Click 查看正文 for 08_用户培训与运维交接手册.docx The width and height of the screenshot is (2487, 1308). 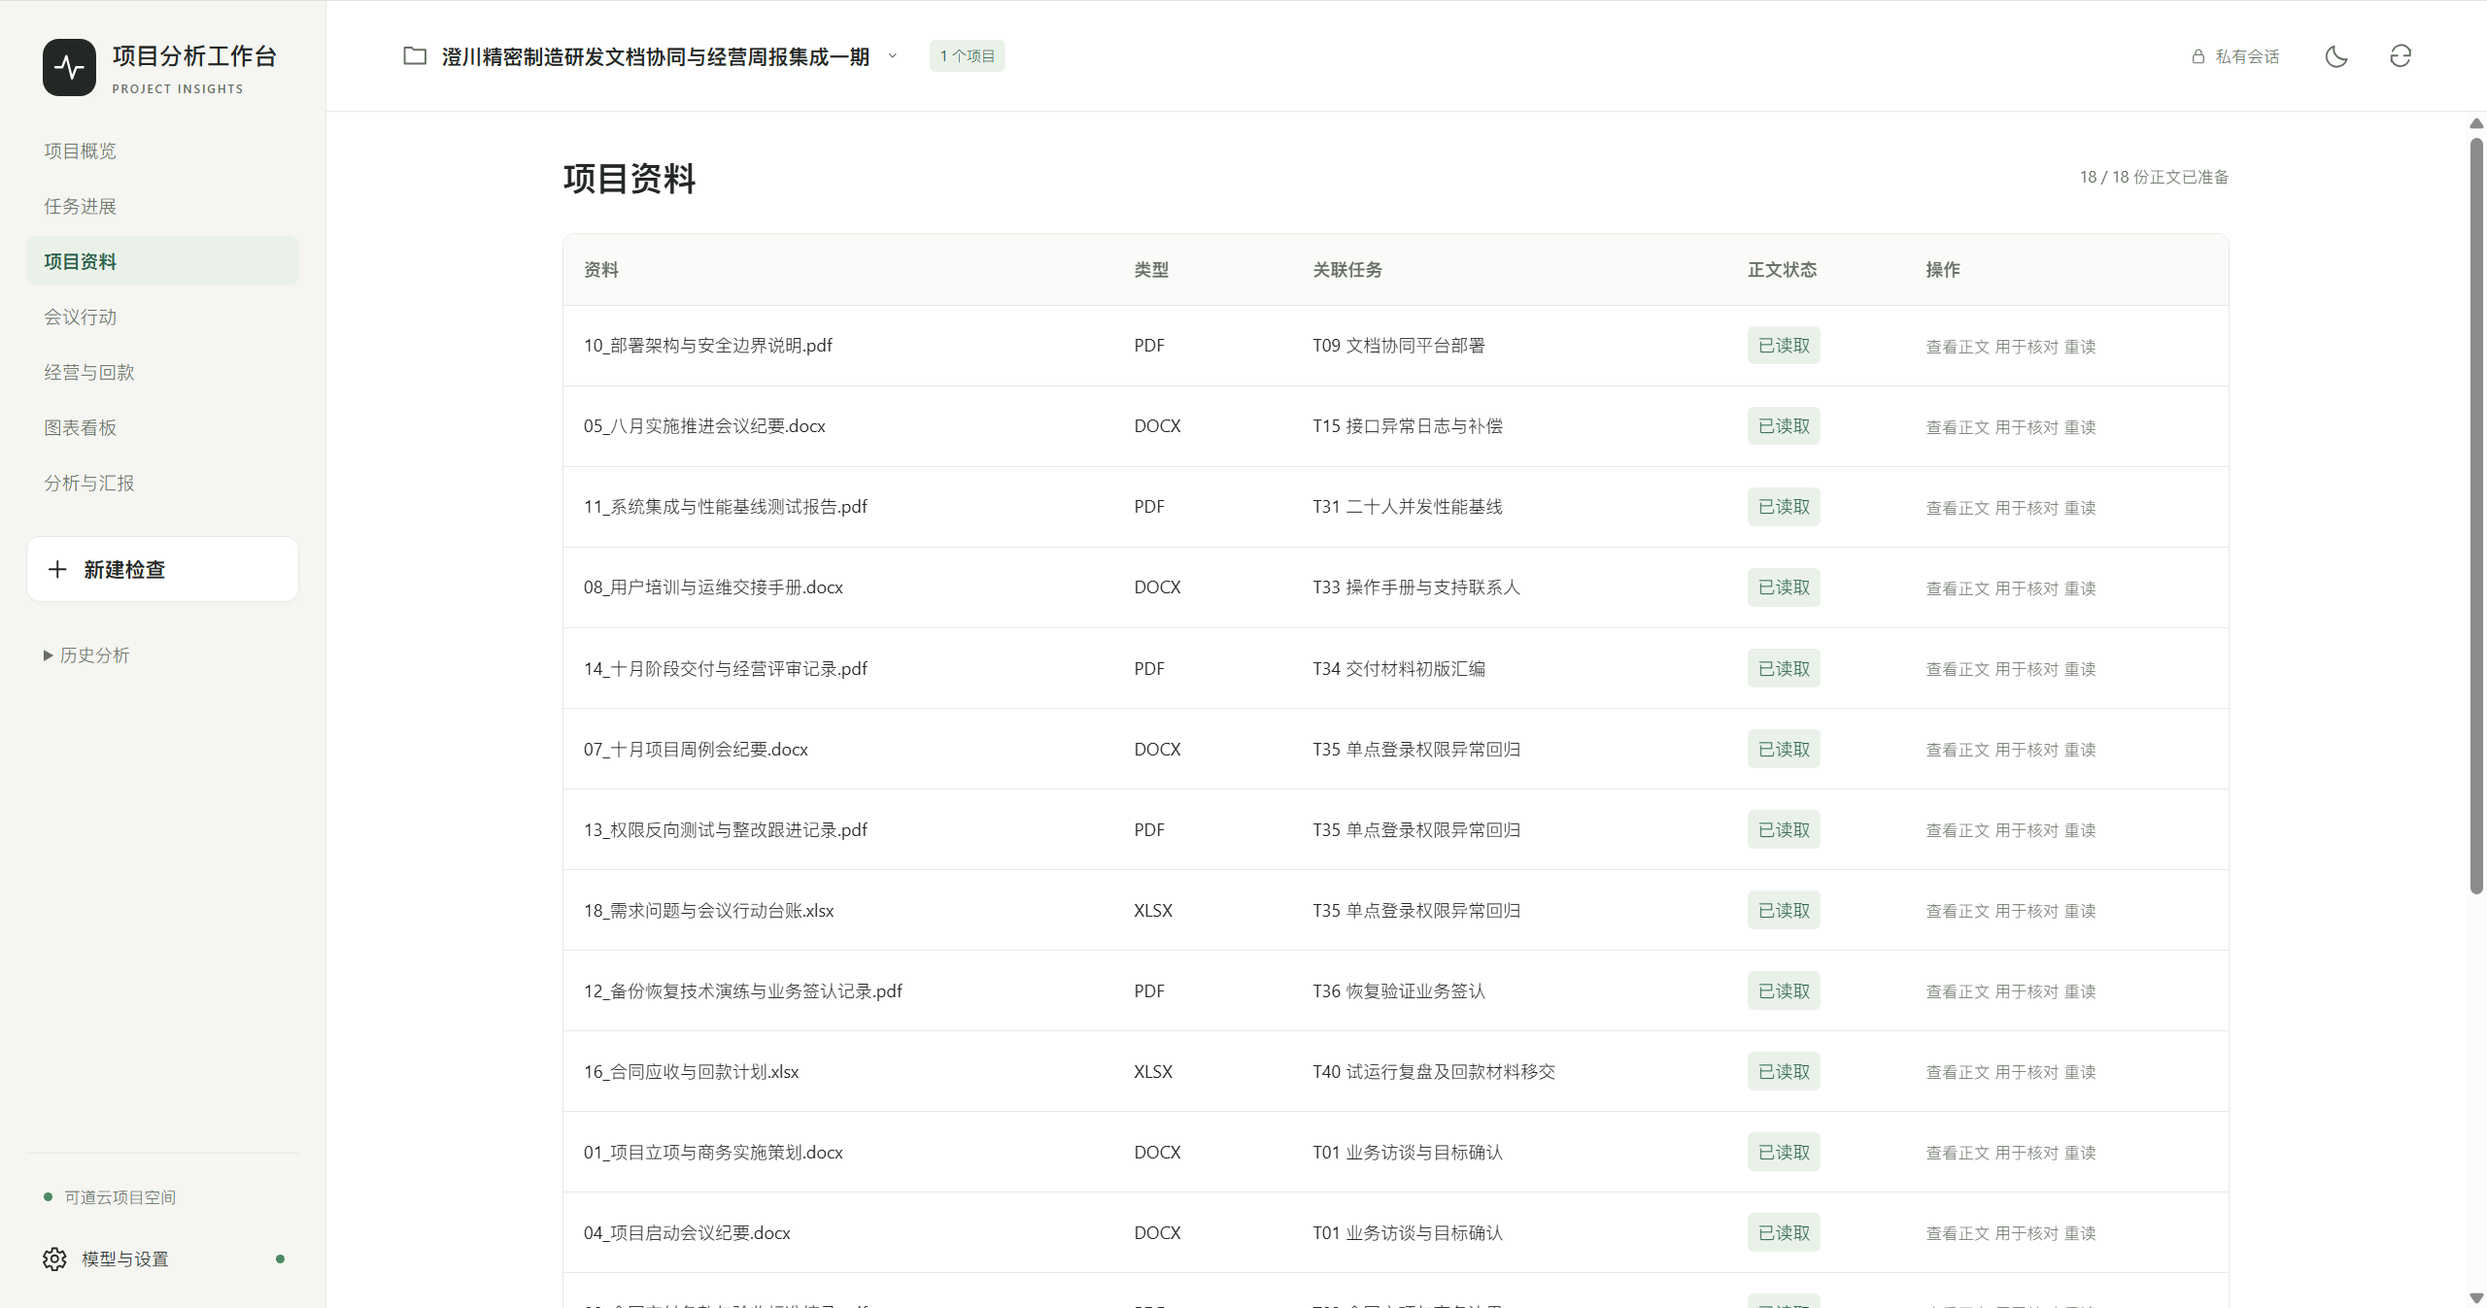coord(1958,588)
